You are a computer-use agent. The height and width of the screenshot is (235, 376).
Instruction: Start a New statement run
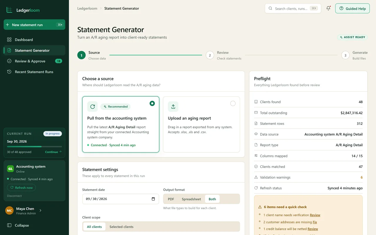pos(34,25)
